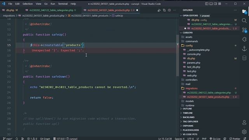249x140 pixels.
Task: Switch to the db.php editor tab
Action: (10, 10)
